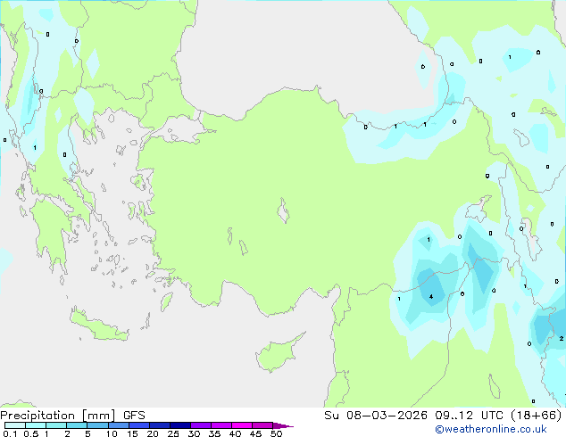566x437 pixels.
Task: Click the "4" precipitation value on map
Action: 431,297
